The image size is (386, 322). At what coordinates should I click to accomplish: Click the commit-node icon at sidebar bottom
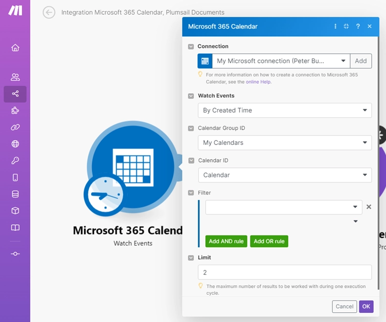point(15,254)
